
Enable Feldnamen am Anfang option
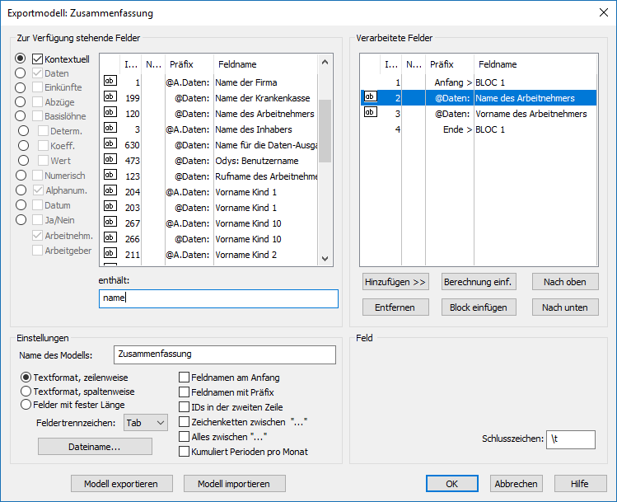185,378
